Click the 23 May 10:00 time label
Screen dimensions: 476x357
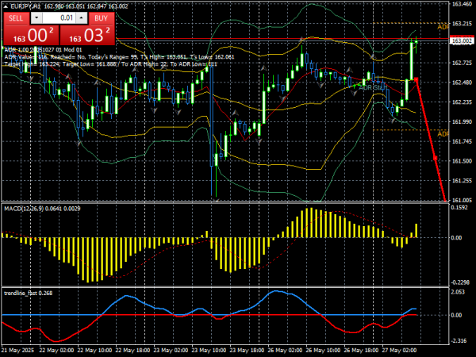pyautogui.click(x=209, y=351)
